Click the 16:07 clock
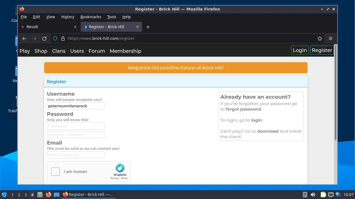Screen dimensions: 355x199 (349, 195)
